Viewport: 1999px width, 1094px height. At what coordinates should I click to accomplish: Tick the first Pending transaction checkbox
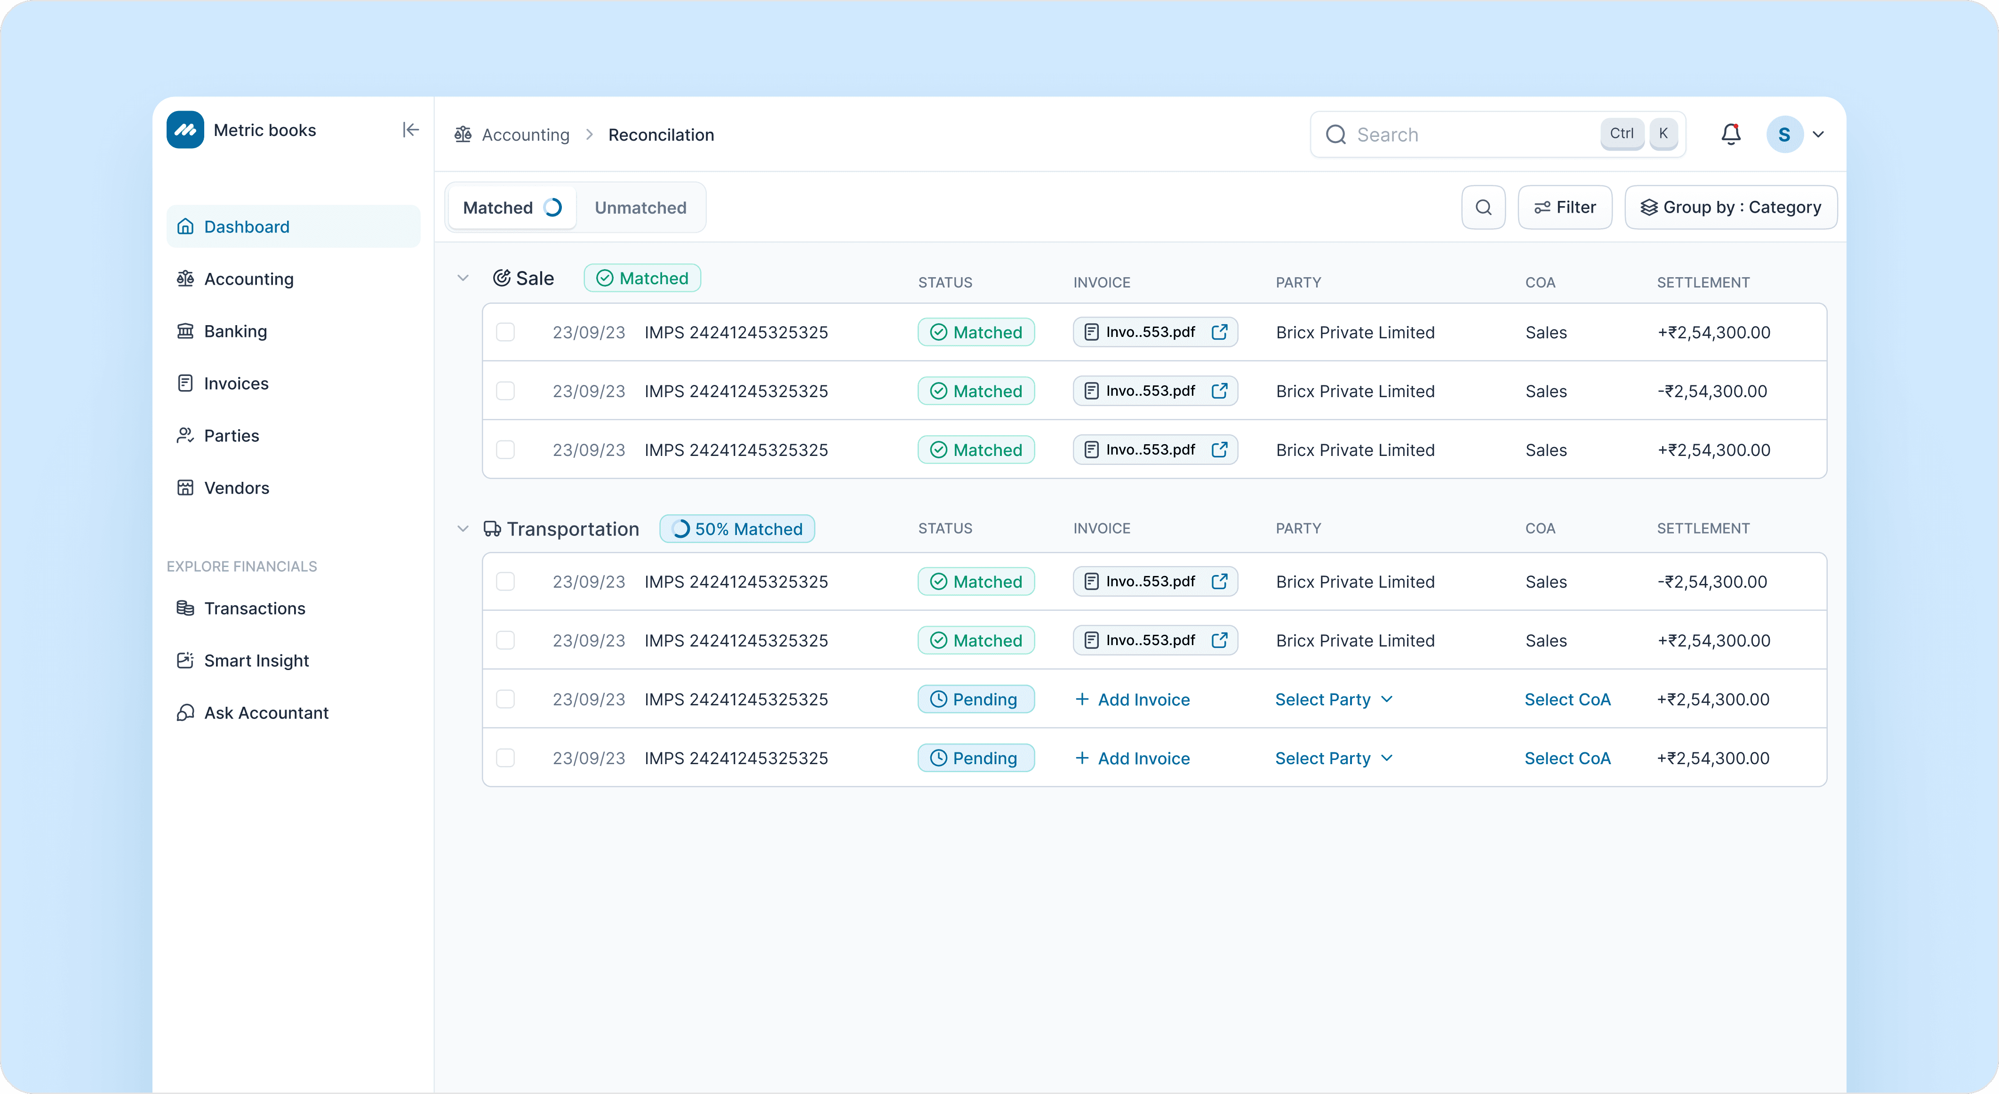pyautogui.click(x=505, y=699)
